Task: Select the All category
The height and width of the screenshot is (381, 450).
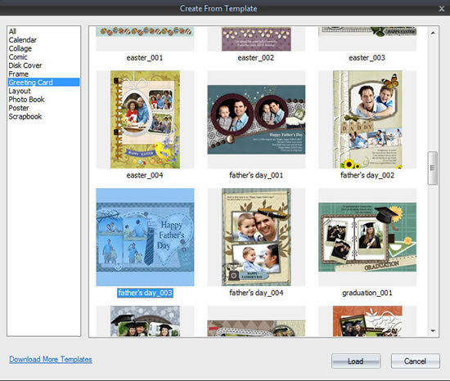Action: click(x=12, y=31)
